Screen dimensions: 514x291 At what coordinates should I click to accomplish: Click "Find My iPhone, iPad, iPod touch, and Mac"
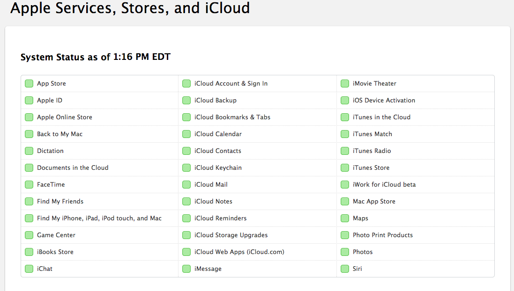pyautogui.click(x=99, y=218)
